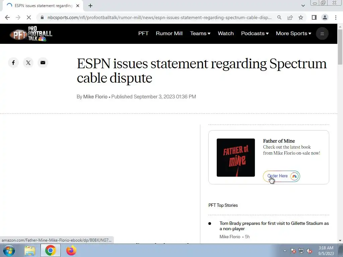Click the address bar URL
The height and width of the screenshot is (257, 343).
[159, 17]
